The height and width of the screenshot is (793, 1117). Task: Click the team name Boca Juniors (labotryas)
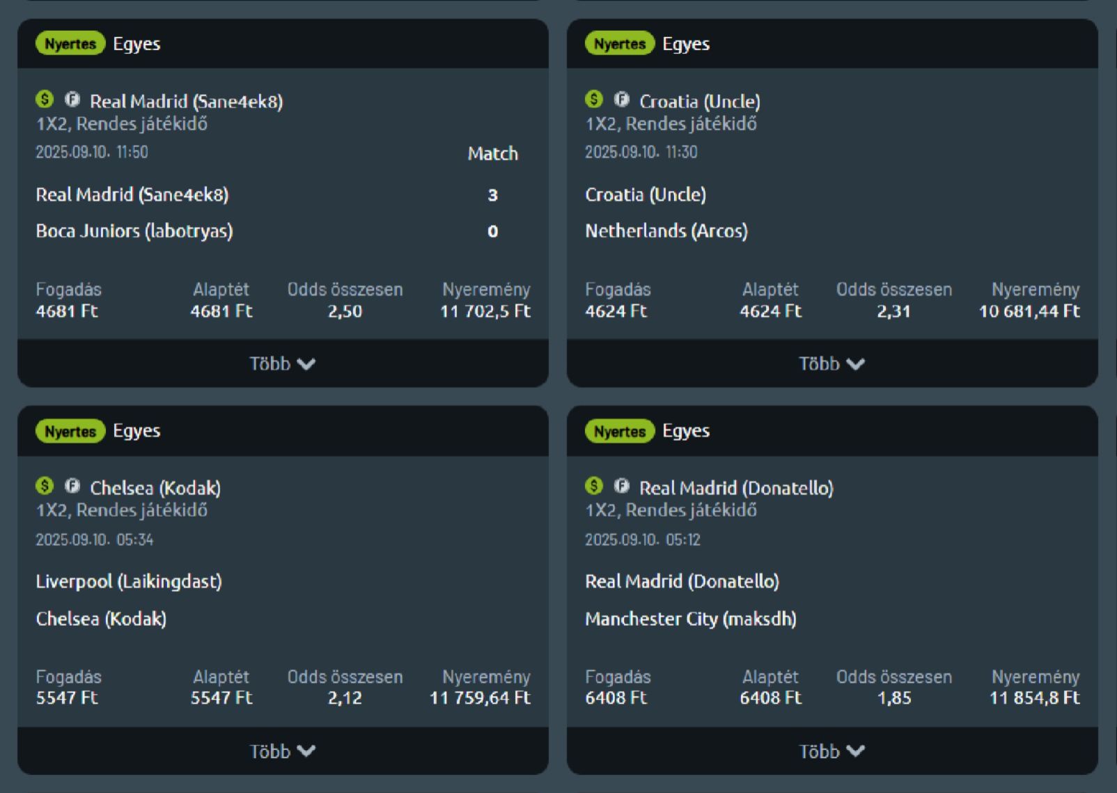click(x=134, y=231)
